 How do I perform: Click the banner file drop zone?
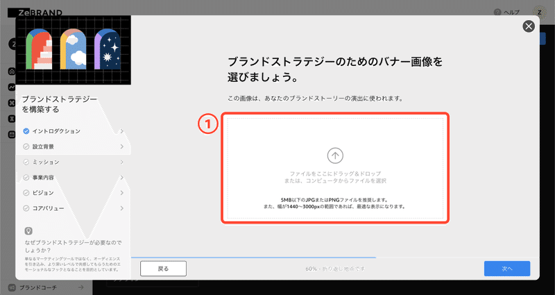pos(335,168)
